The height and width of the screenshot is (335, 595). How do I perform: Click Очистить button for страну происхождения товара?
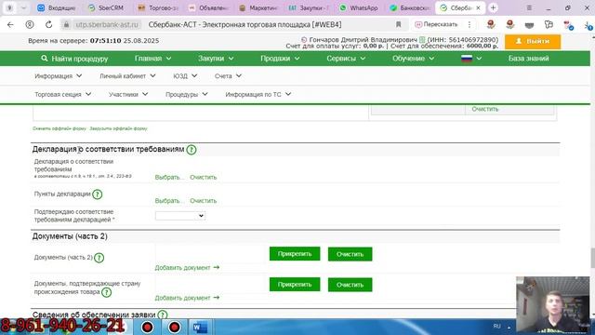click(350, 285)
